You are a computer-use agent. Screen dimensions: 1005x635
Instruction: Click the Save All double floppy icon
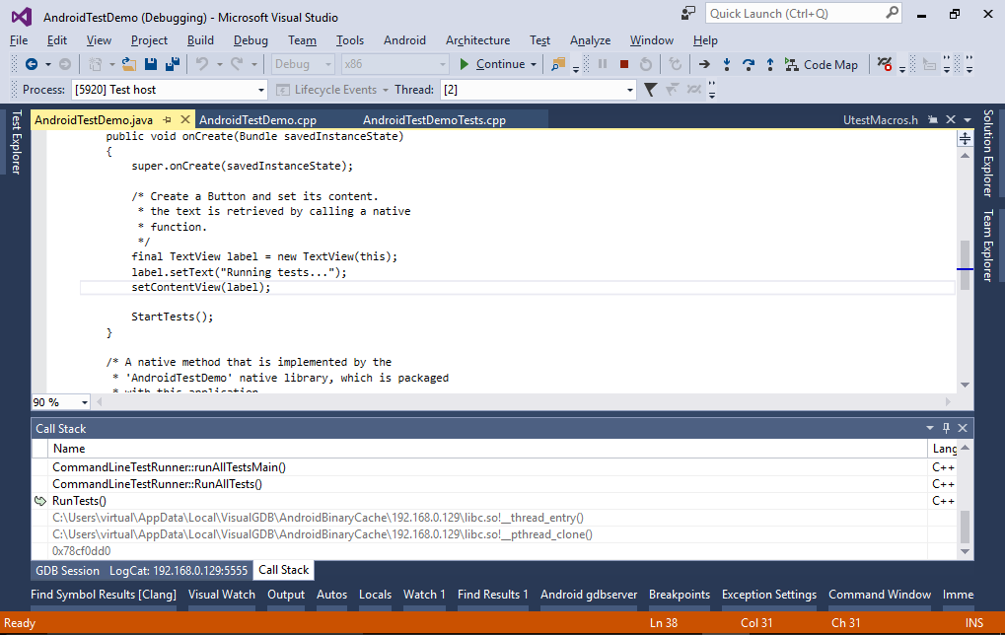click(x=173, y=64)
